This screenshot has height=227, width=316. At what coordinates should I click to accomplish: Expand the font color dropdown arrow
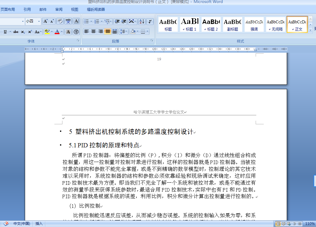[x=62, y=31]
